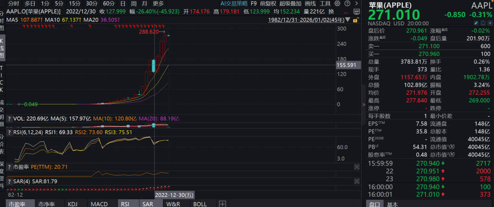Close the 市盈率 PE(TTM) indicator panel
494x207 pixels.
click(x=356, y=167)
